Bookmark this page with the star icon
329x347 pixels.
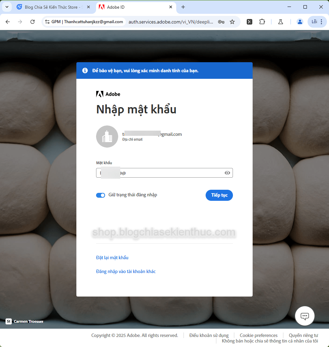pyautogui.click(x=232, y=22)
